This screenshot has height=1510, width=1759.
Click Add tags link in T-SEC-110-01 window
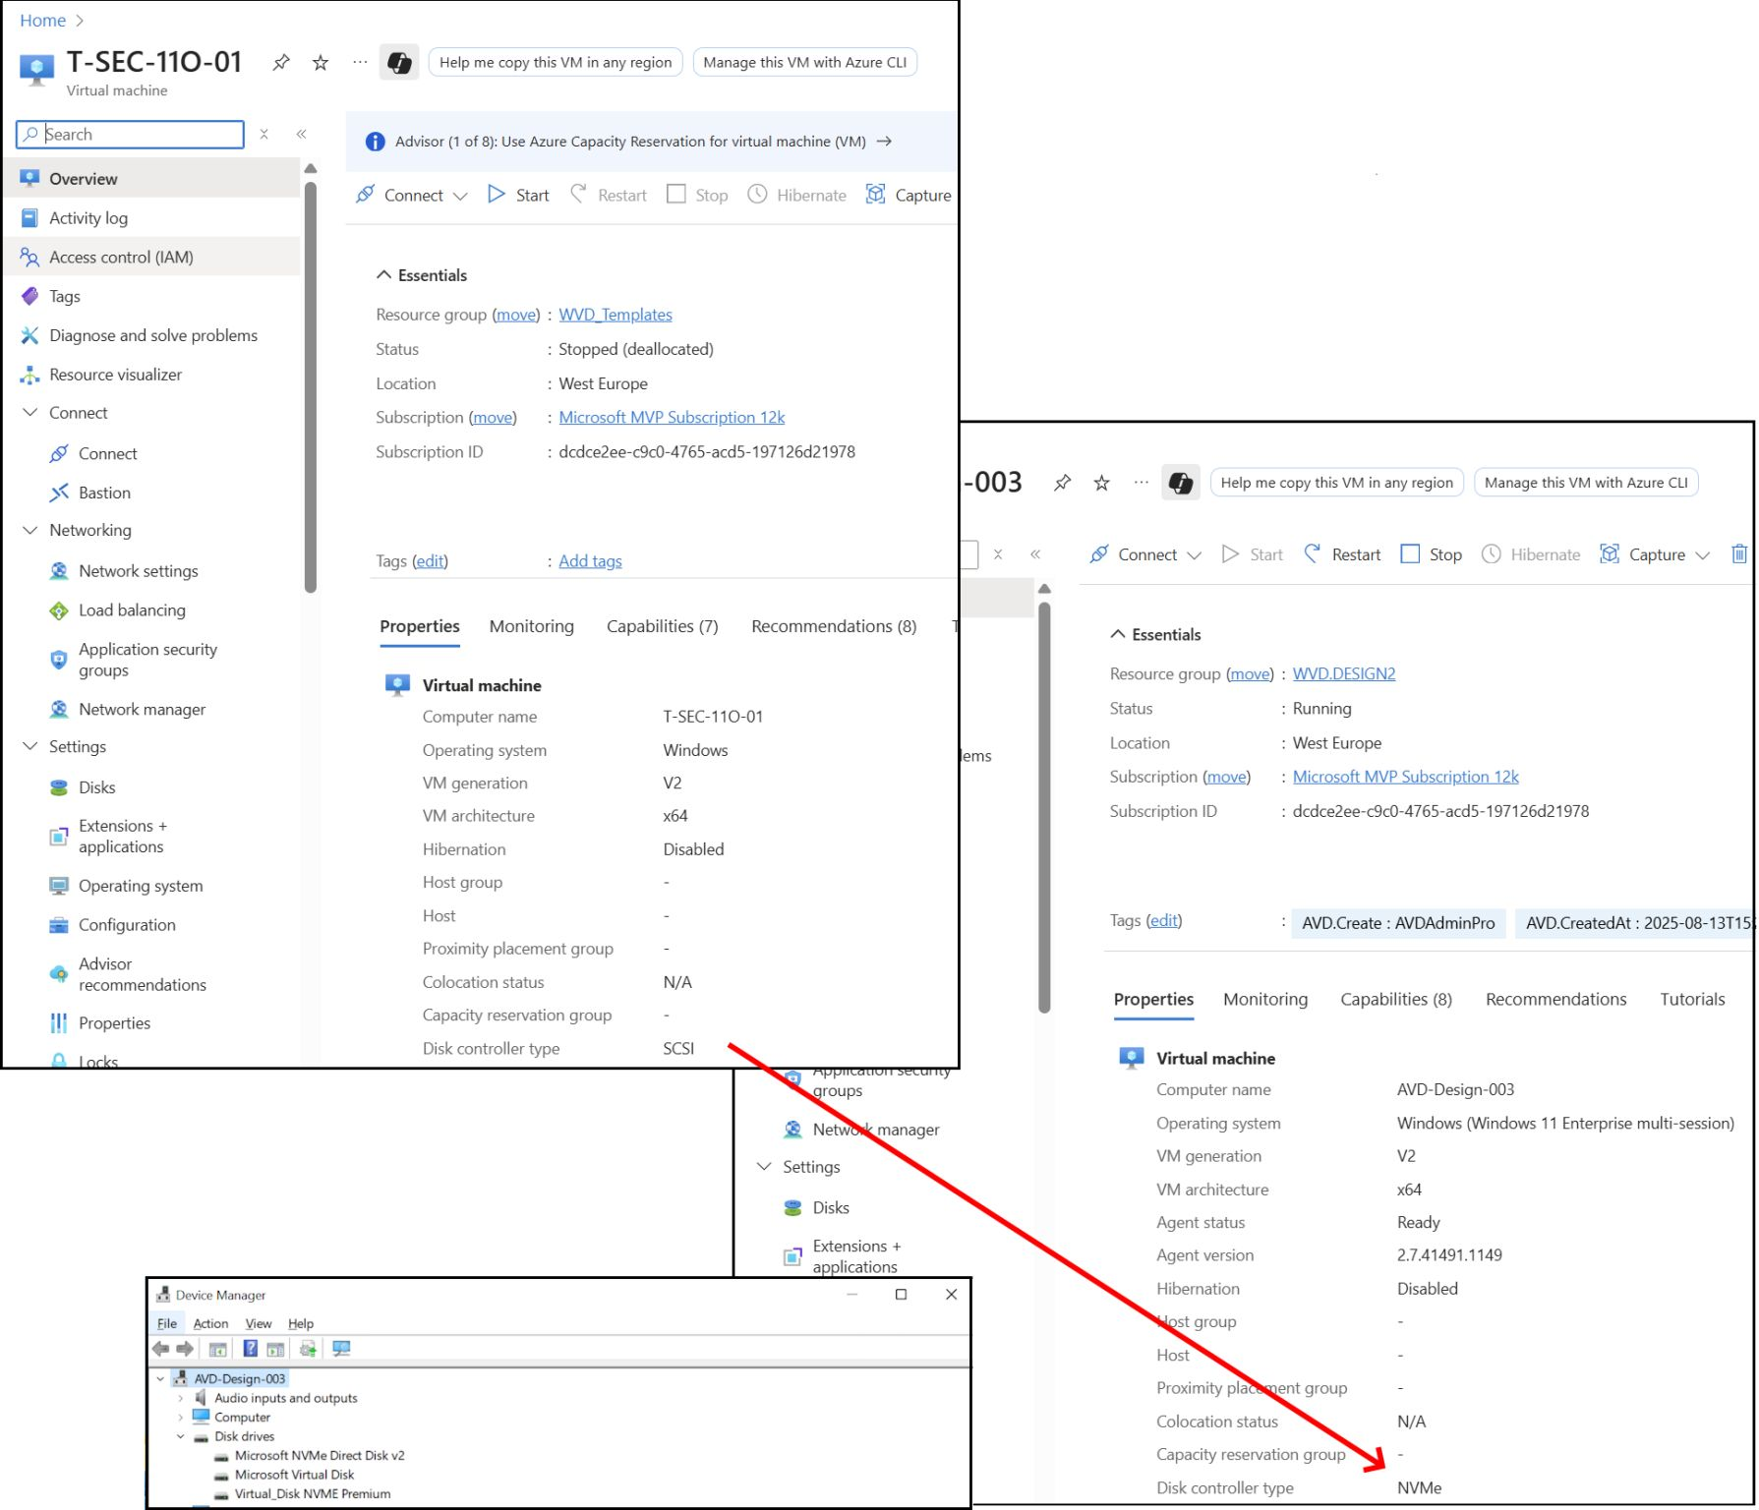pyautogui.click(x=590, y=561)
